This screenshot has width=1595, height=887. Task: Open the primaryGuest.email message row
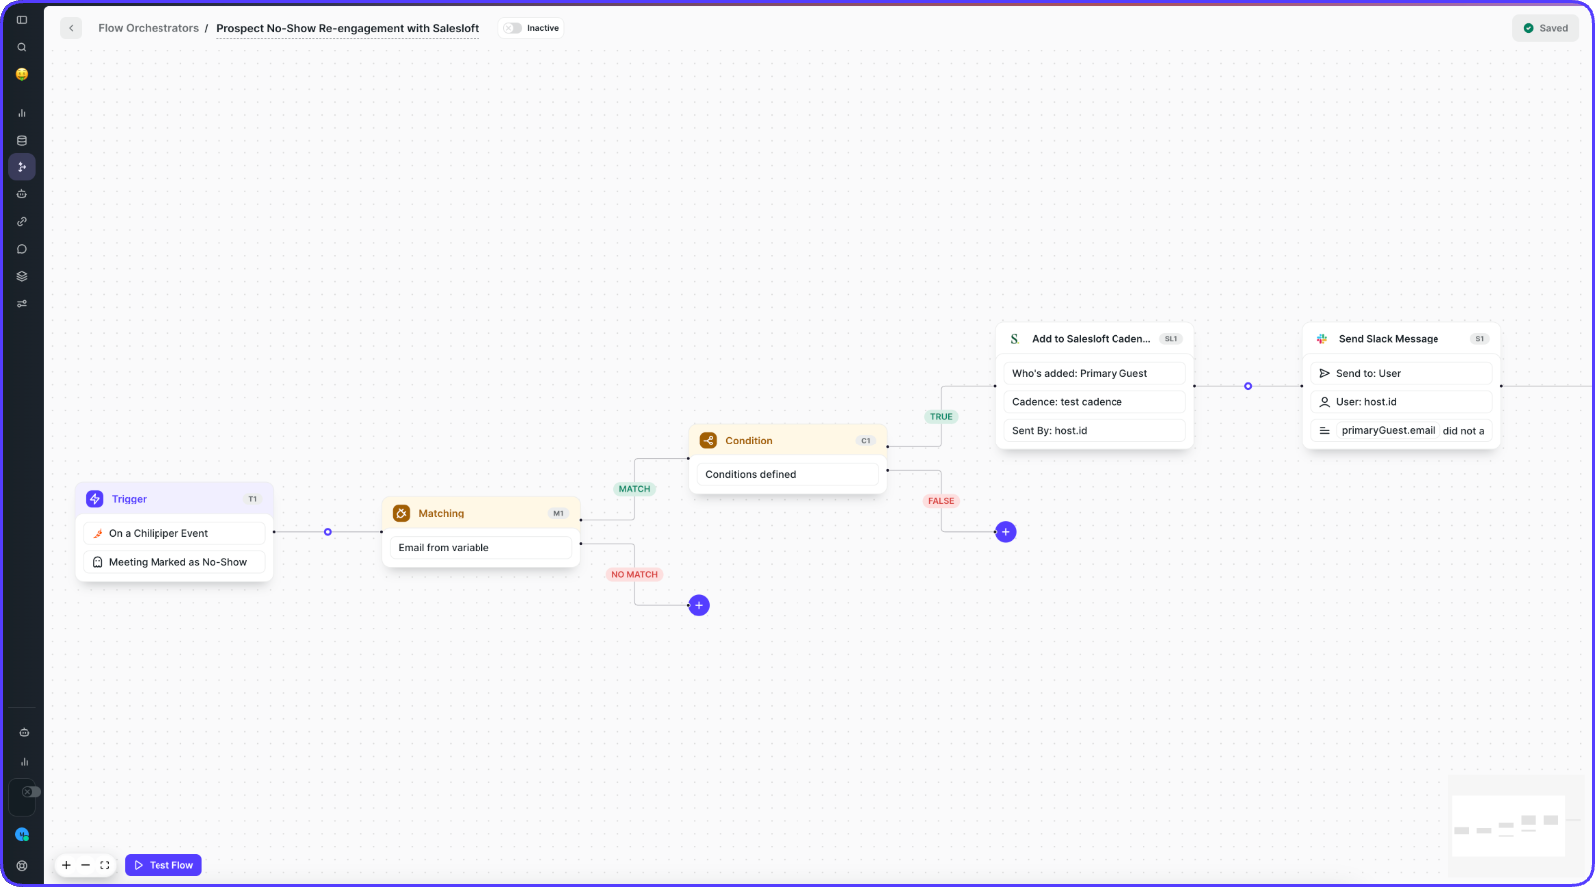pyautogui.click(x=1402, y=431)
